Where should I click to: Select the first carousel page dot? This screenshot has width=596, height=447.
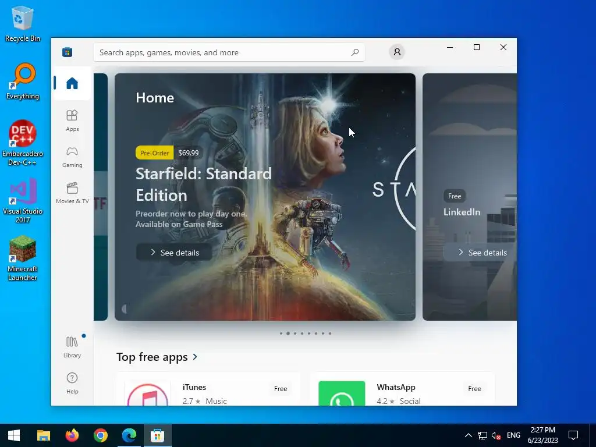pyautogui.click(x=281, y=334)
